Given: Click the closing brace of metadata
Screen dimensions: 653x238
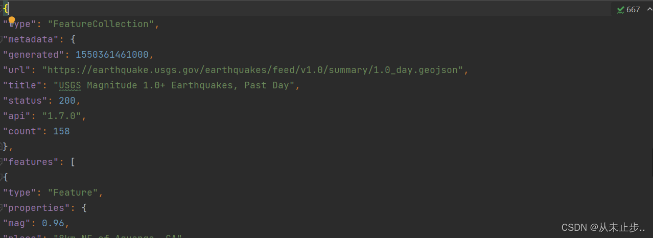Looking at the screenshot, I should (x=5, y=147).
